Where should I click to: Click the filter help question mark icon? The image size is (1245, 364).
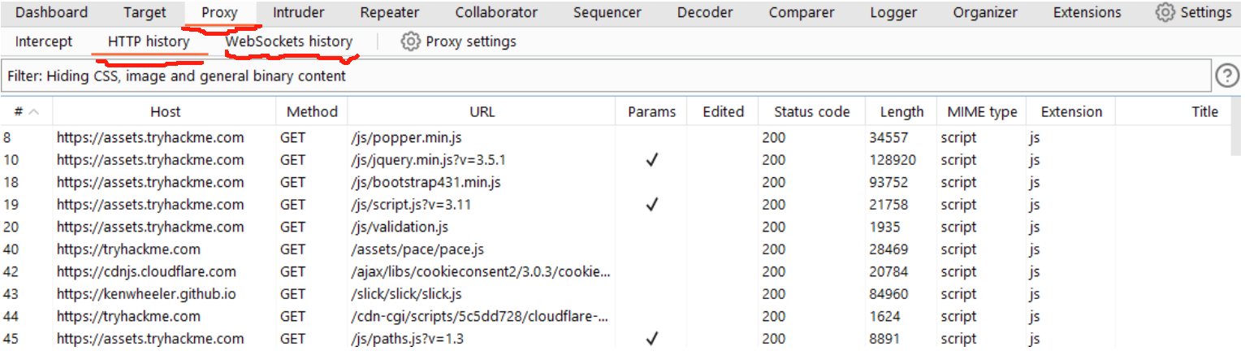[1226, 76]
